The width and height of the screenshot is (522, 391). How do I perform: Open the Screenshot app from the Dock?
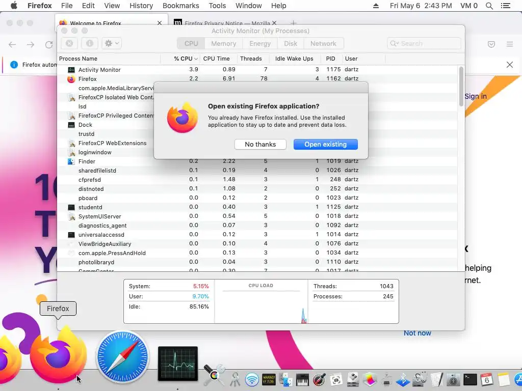pyautogui.click(x=336, y=379)
